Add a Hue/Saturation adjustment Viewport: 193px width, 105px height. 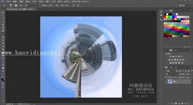[169, 60]
